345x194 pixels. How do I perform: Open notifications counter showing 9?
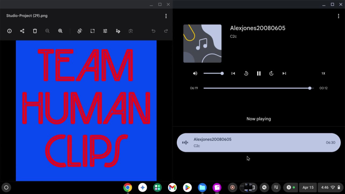tap(291, 188)
